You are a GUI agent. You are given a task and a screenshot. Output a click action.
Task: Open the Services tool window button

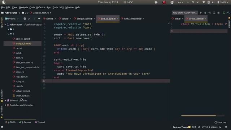[x=25, y=122]
